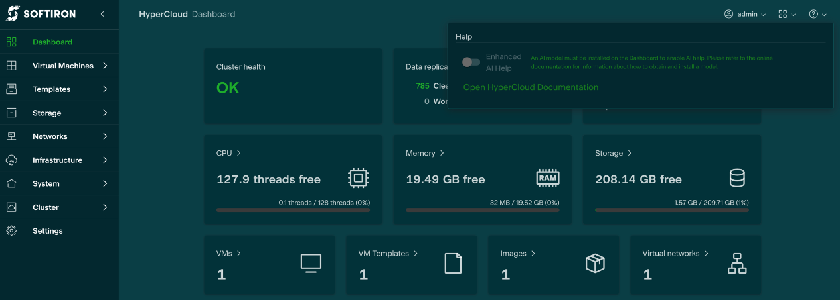Image resolution: width=840 pixels, height=300 pixels.
Task: Click the Storage usage progress bar
Action: [671, 210]
